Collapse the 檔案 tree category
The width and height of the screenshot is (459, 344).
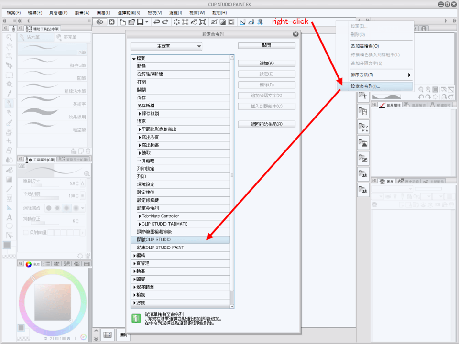[134, 59]
